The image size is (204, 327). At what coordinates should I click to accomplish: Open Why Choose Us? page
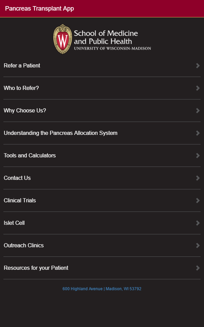tap(25, 111)
